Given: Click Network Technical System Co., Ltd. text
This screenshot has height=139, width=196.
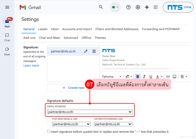Looking at the screenshot, I should [x=124, y=64].
